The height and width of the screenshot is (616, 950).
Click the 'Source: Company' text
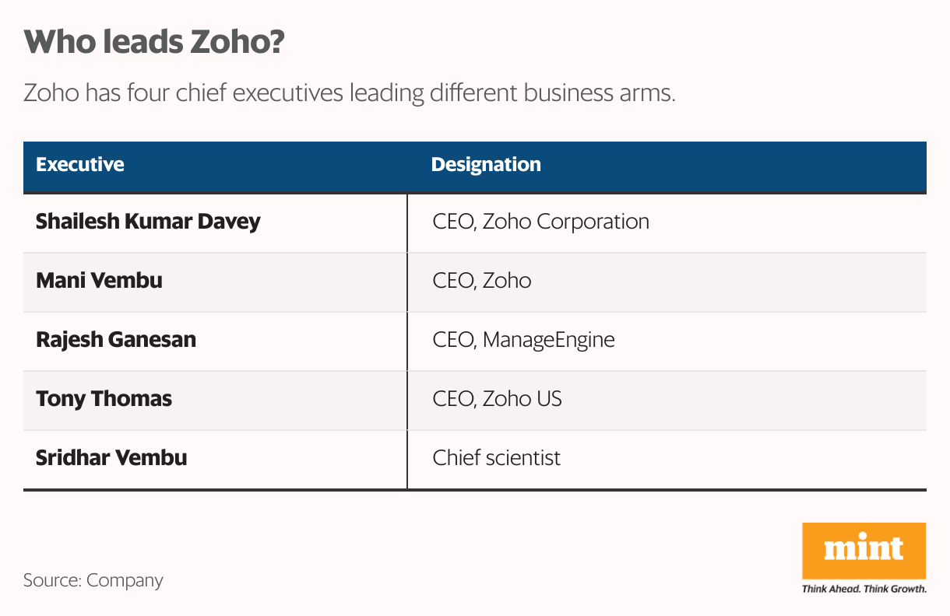click(93, 580)
